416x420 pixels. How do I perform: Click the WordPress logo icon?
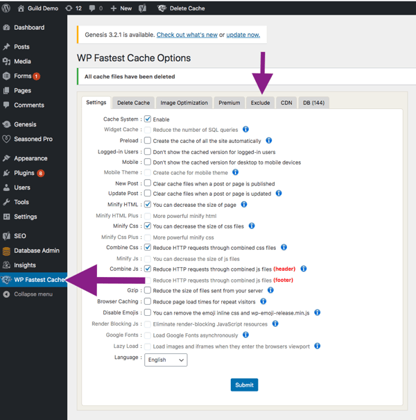click(6, 8)
